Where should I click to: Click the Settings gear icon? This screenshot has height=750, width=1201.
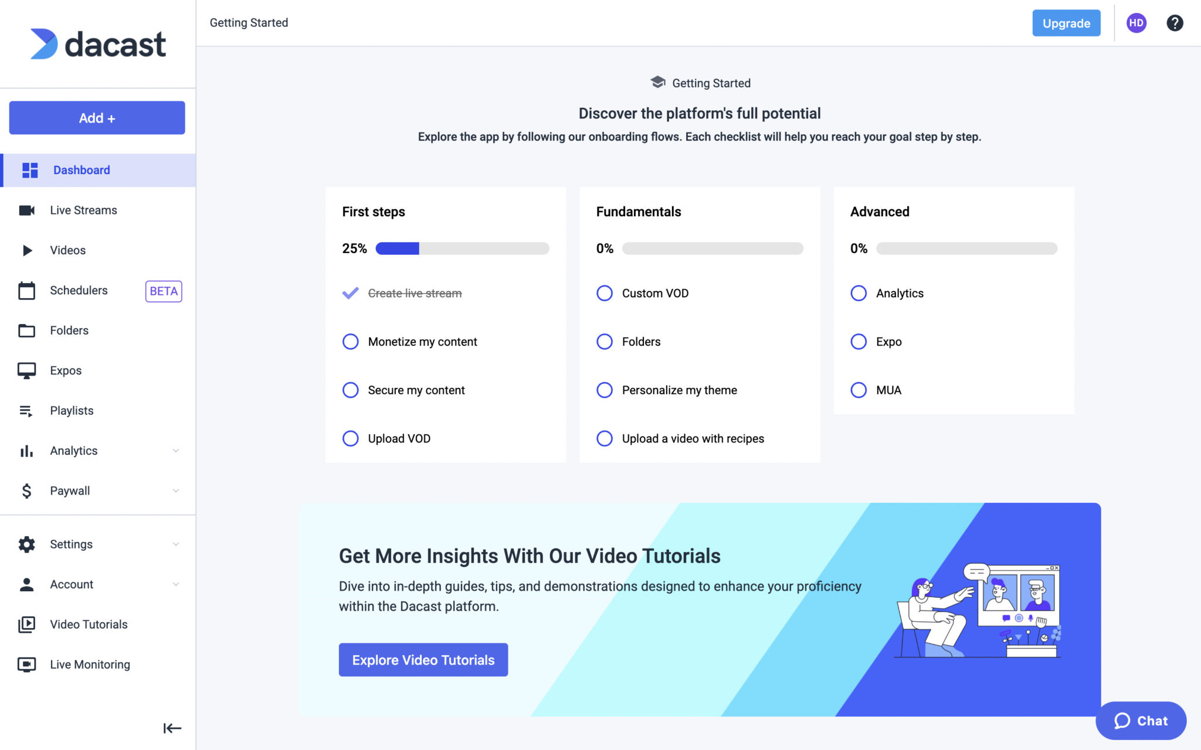[27, 544]
